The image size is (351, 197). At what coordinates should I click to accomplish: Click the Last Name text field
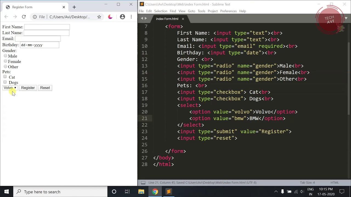[x=46, y=33]
